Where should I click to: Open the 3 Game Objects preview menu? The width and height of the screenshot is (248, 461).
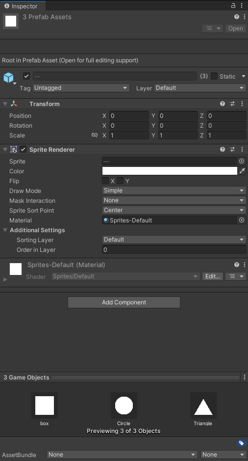pyautogui.click(x=245, y=377)
